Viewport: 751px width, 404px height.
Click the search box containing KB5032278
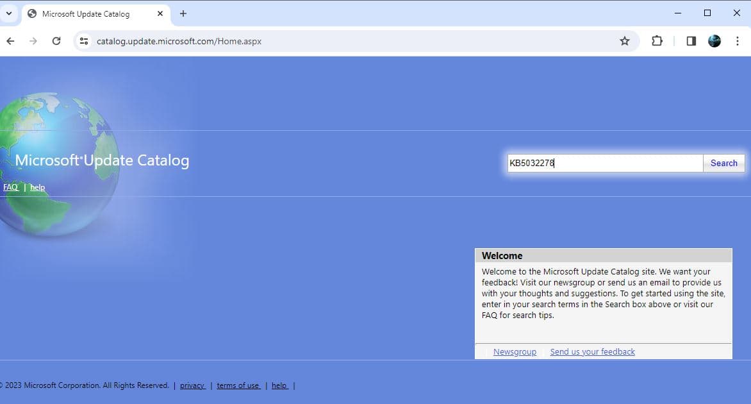(x=605, y=163)
